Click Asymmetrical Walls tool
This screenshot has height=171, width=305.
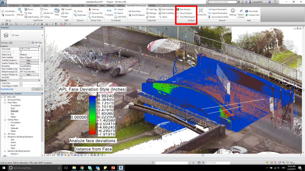218,17
